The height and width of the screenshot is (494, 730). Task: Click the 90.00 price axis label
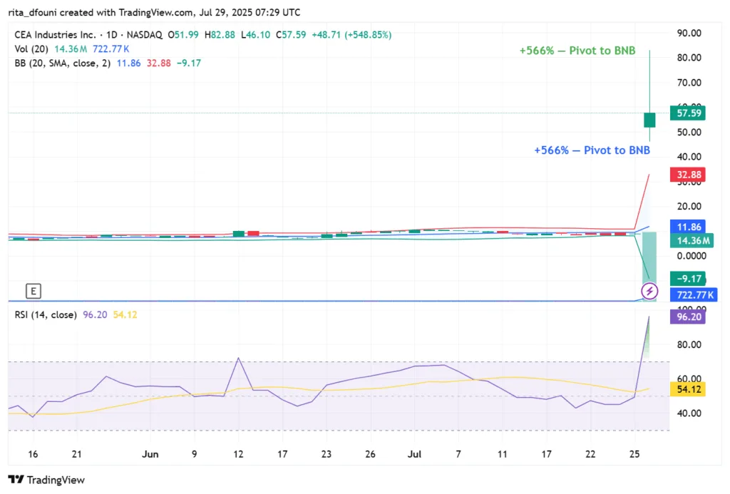coord(689,33)
